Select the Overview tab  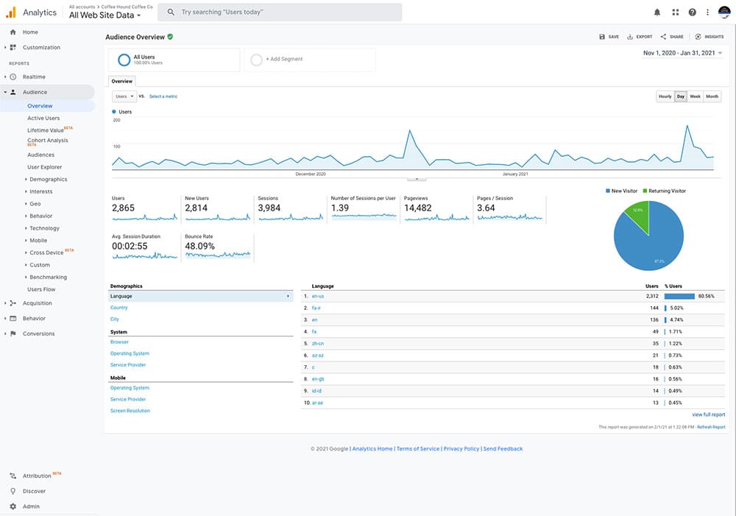coord(122,81)
